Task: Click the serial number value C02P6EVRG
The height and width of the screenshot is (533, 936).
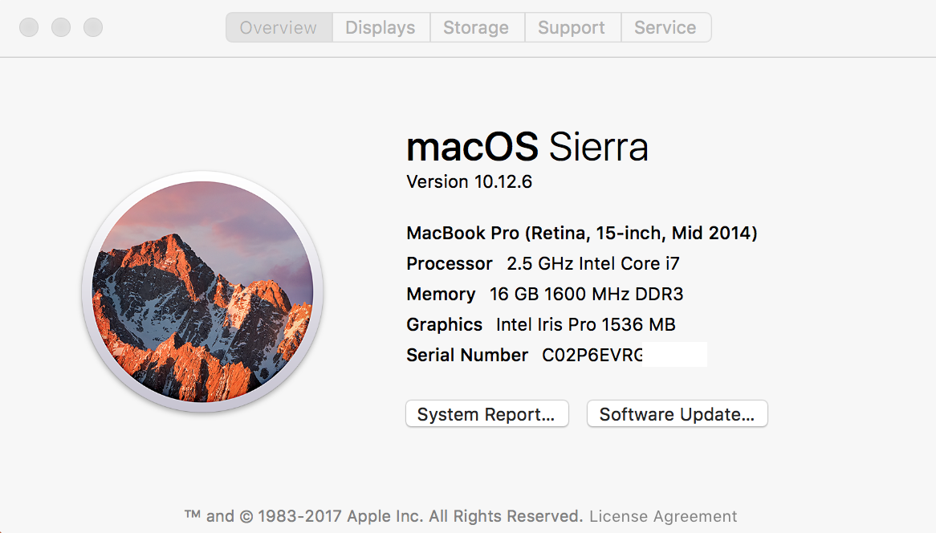Action: tap(592, 355)
